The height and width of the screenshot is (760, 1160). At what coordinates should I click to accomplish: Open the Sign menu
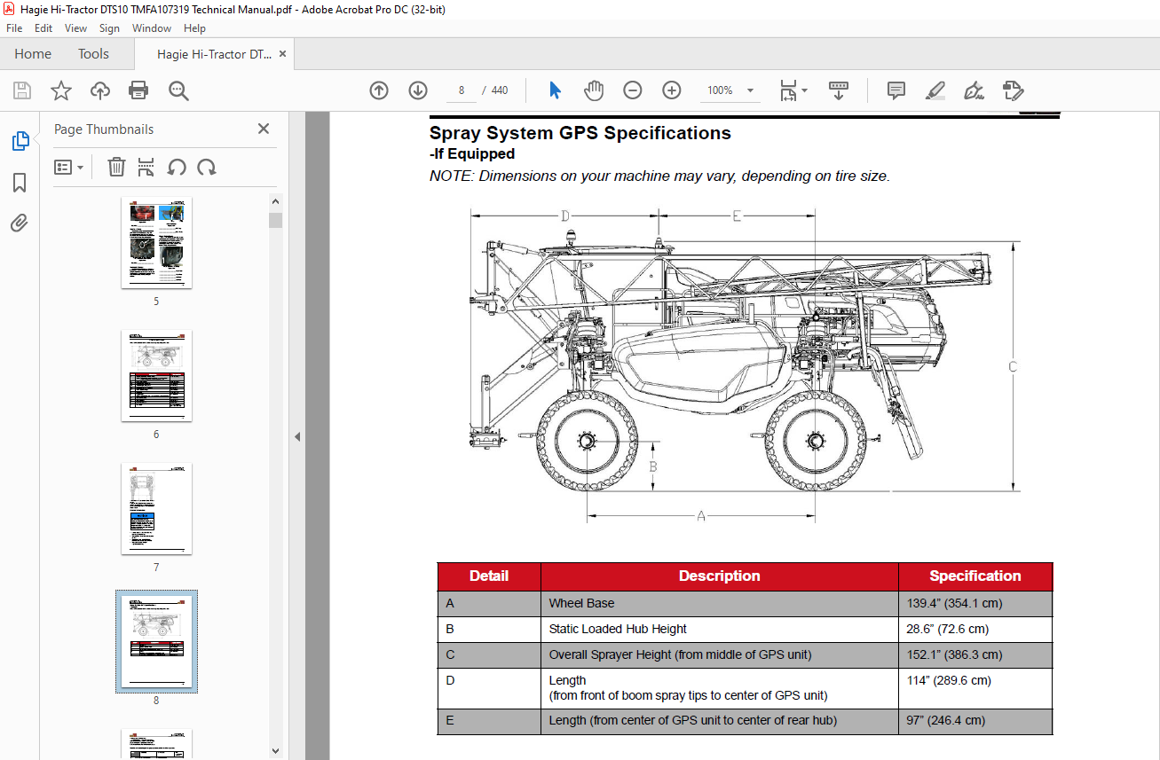109,28
